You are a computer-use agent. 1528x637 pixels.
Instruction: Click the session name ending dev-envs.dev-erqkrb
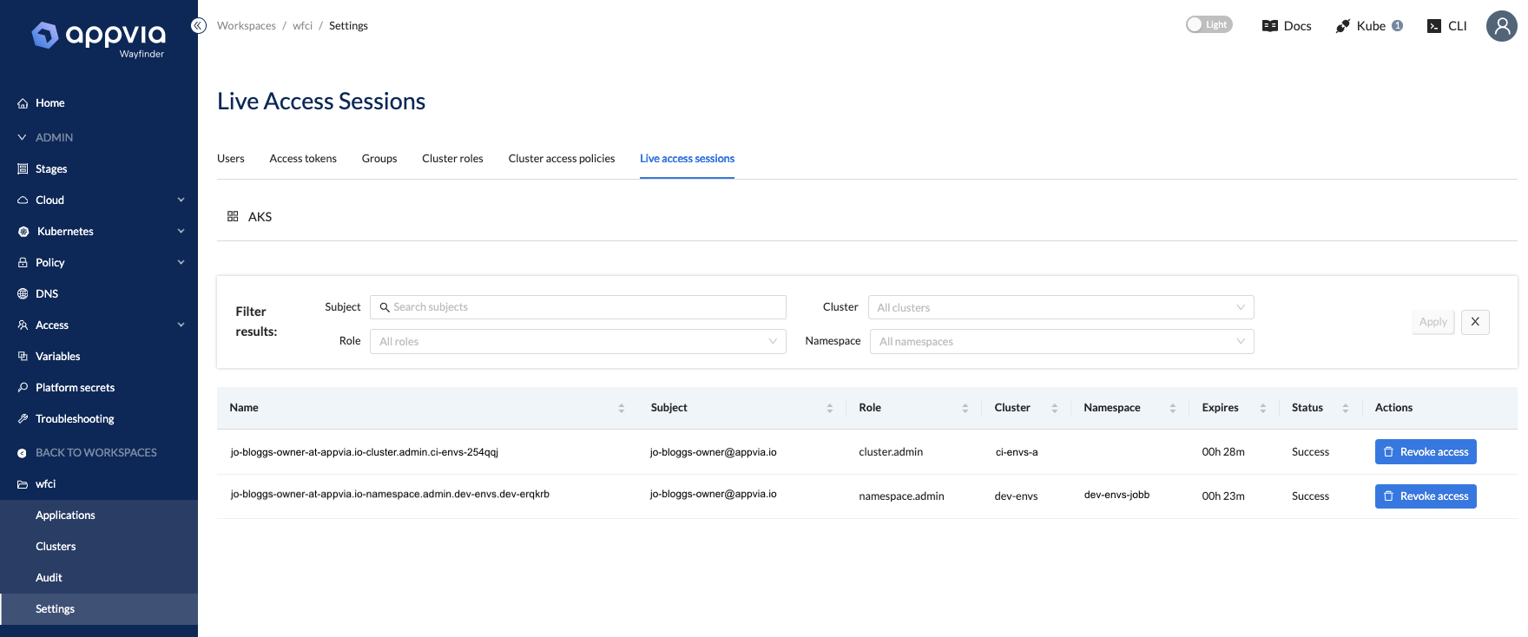(x=390, y=495)
